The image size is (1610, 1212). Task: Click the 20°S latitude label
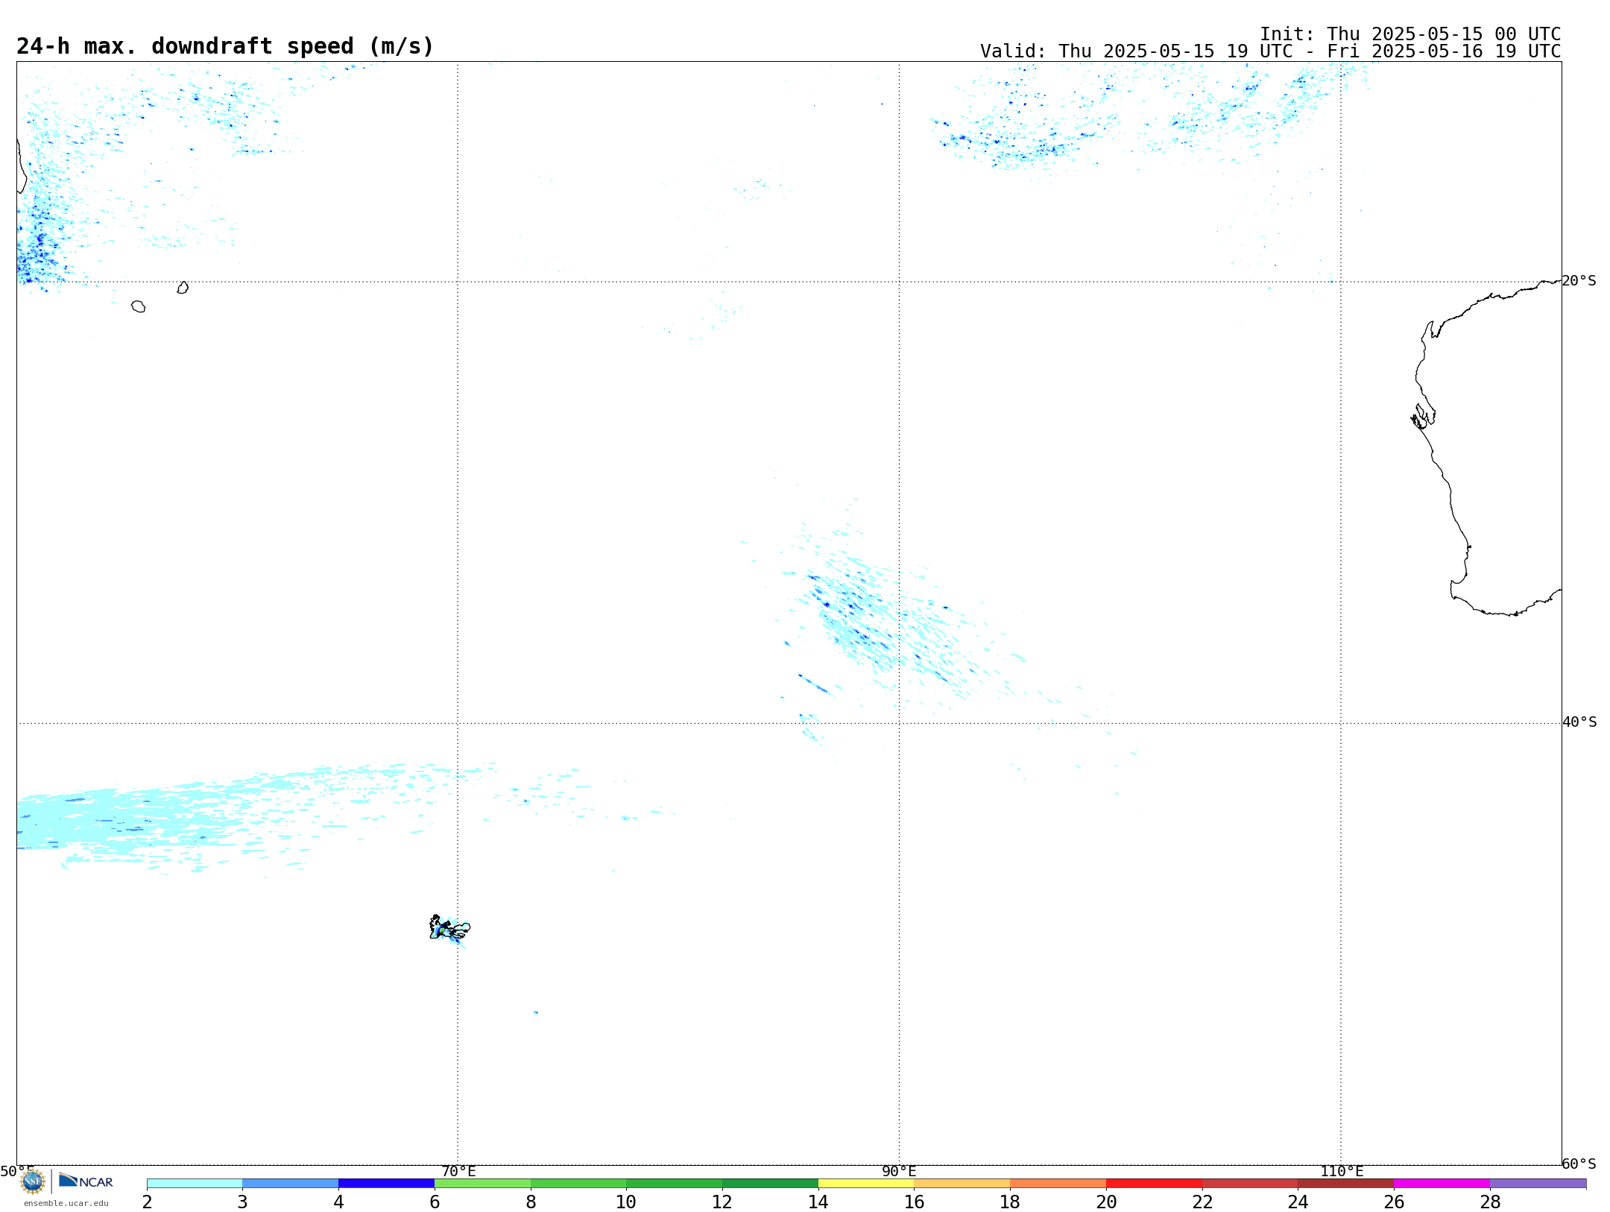[x=1579, y=281]
